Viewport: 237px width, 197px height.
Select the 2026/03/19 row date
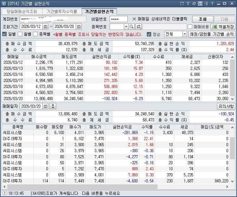pos(13,92)
